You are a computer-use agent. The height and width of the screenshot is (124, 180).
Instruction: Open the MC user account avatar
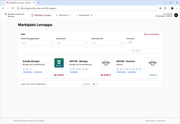click(176, 15)
